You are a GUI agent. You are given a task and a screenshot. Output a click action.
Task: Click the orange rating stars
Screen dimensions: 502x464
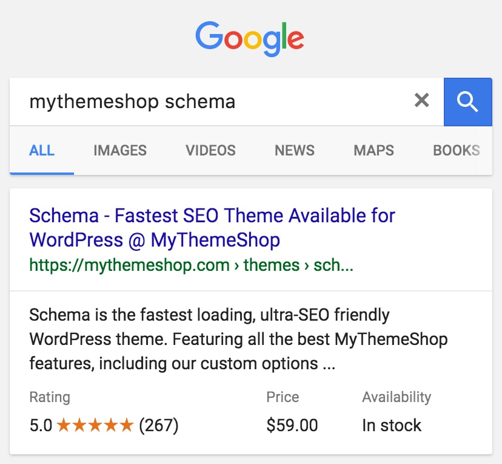(x=95, y=425)
